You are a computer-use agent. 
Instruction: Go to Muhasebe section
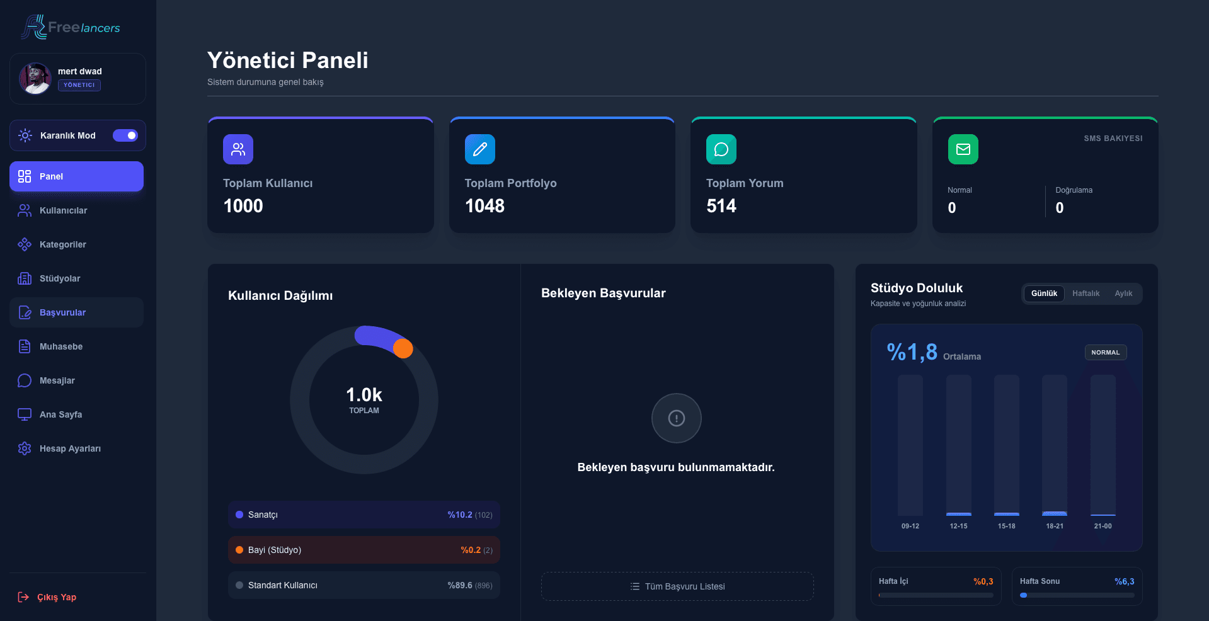[76, 346]
